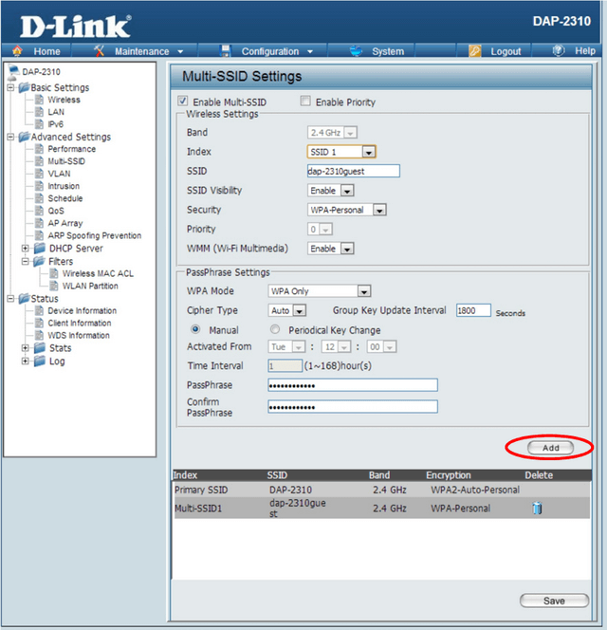The width and height of the screenshot is (607, 630).
Task: Open Intrusion in Advanced Settings
Action: (64, 186)
